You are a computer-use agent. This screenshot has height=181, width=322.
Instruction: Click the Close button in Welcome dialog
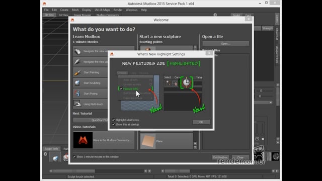tap(240, 157)
